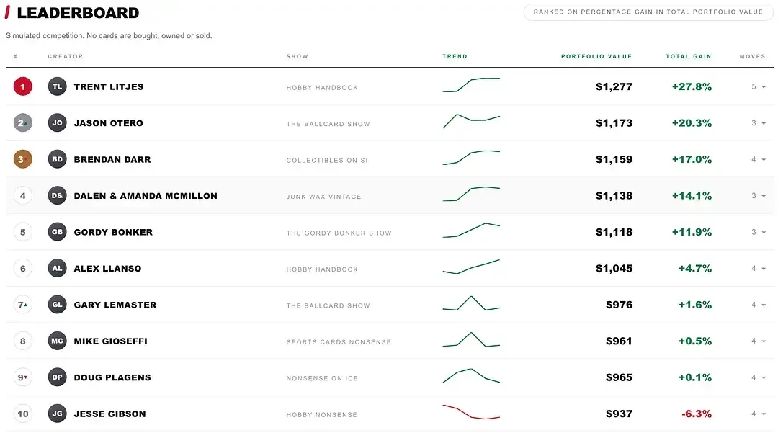Click the +14.1% total gain value

click(x=692, y=196)
